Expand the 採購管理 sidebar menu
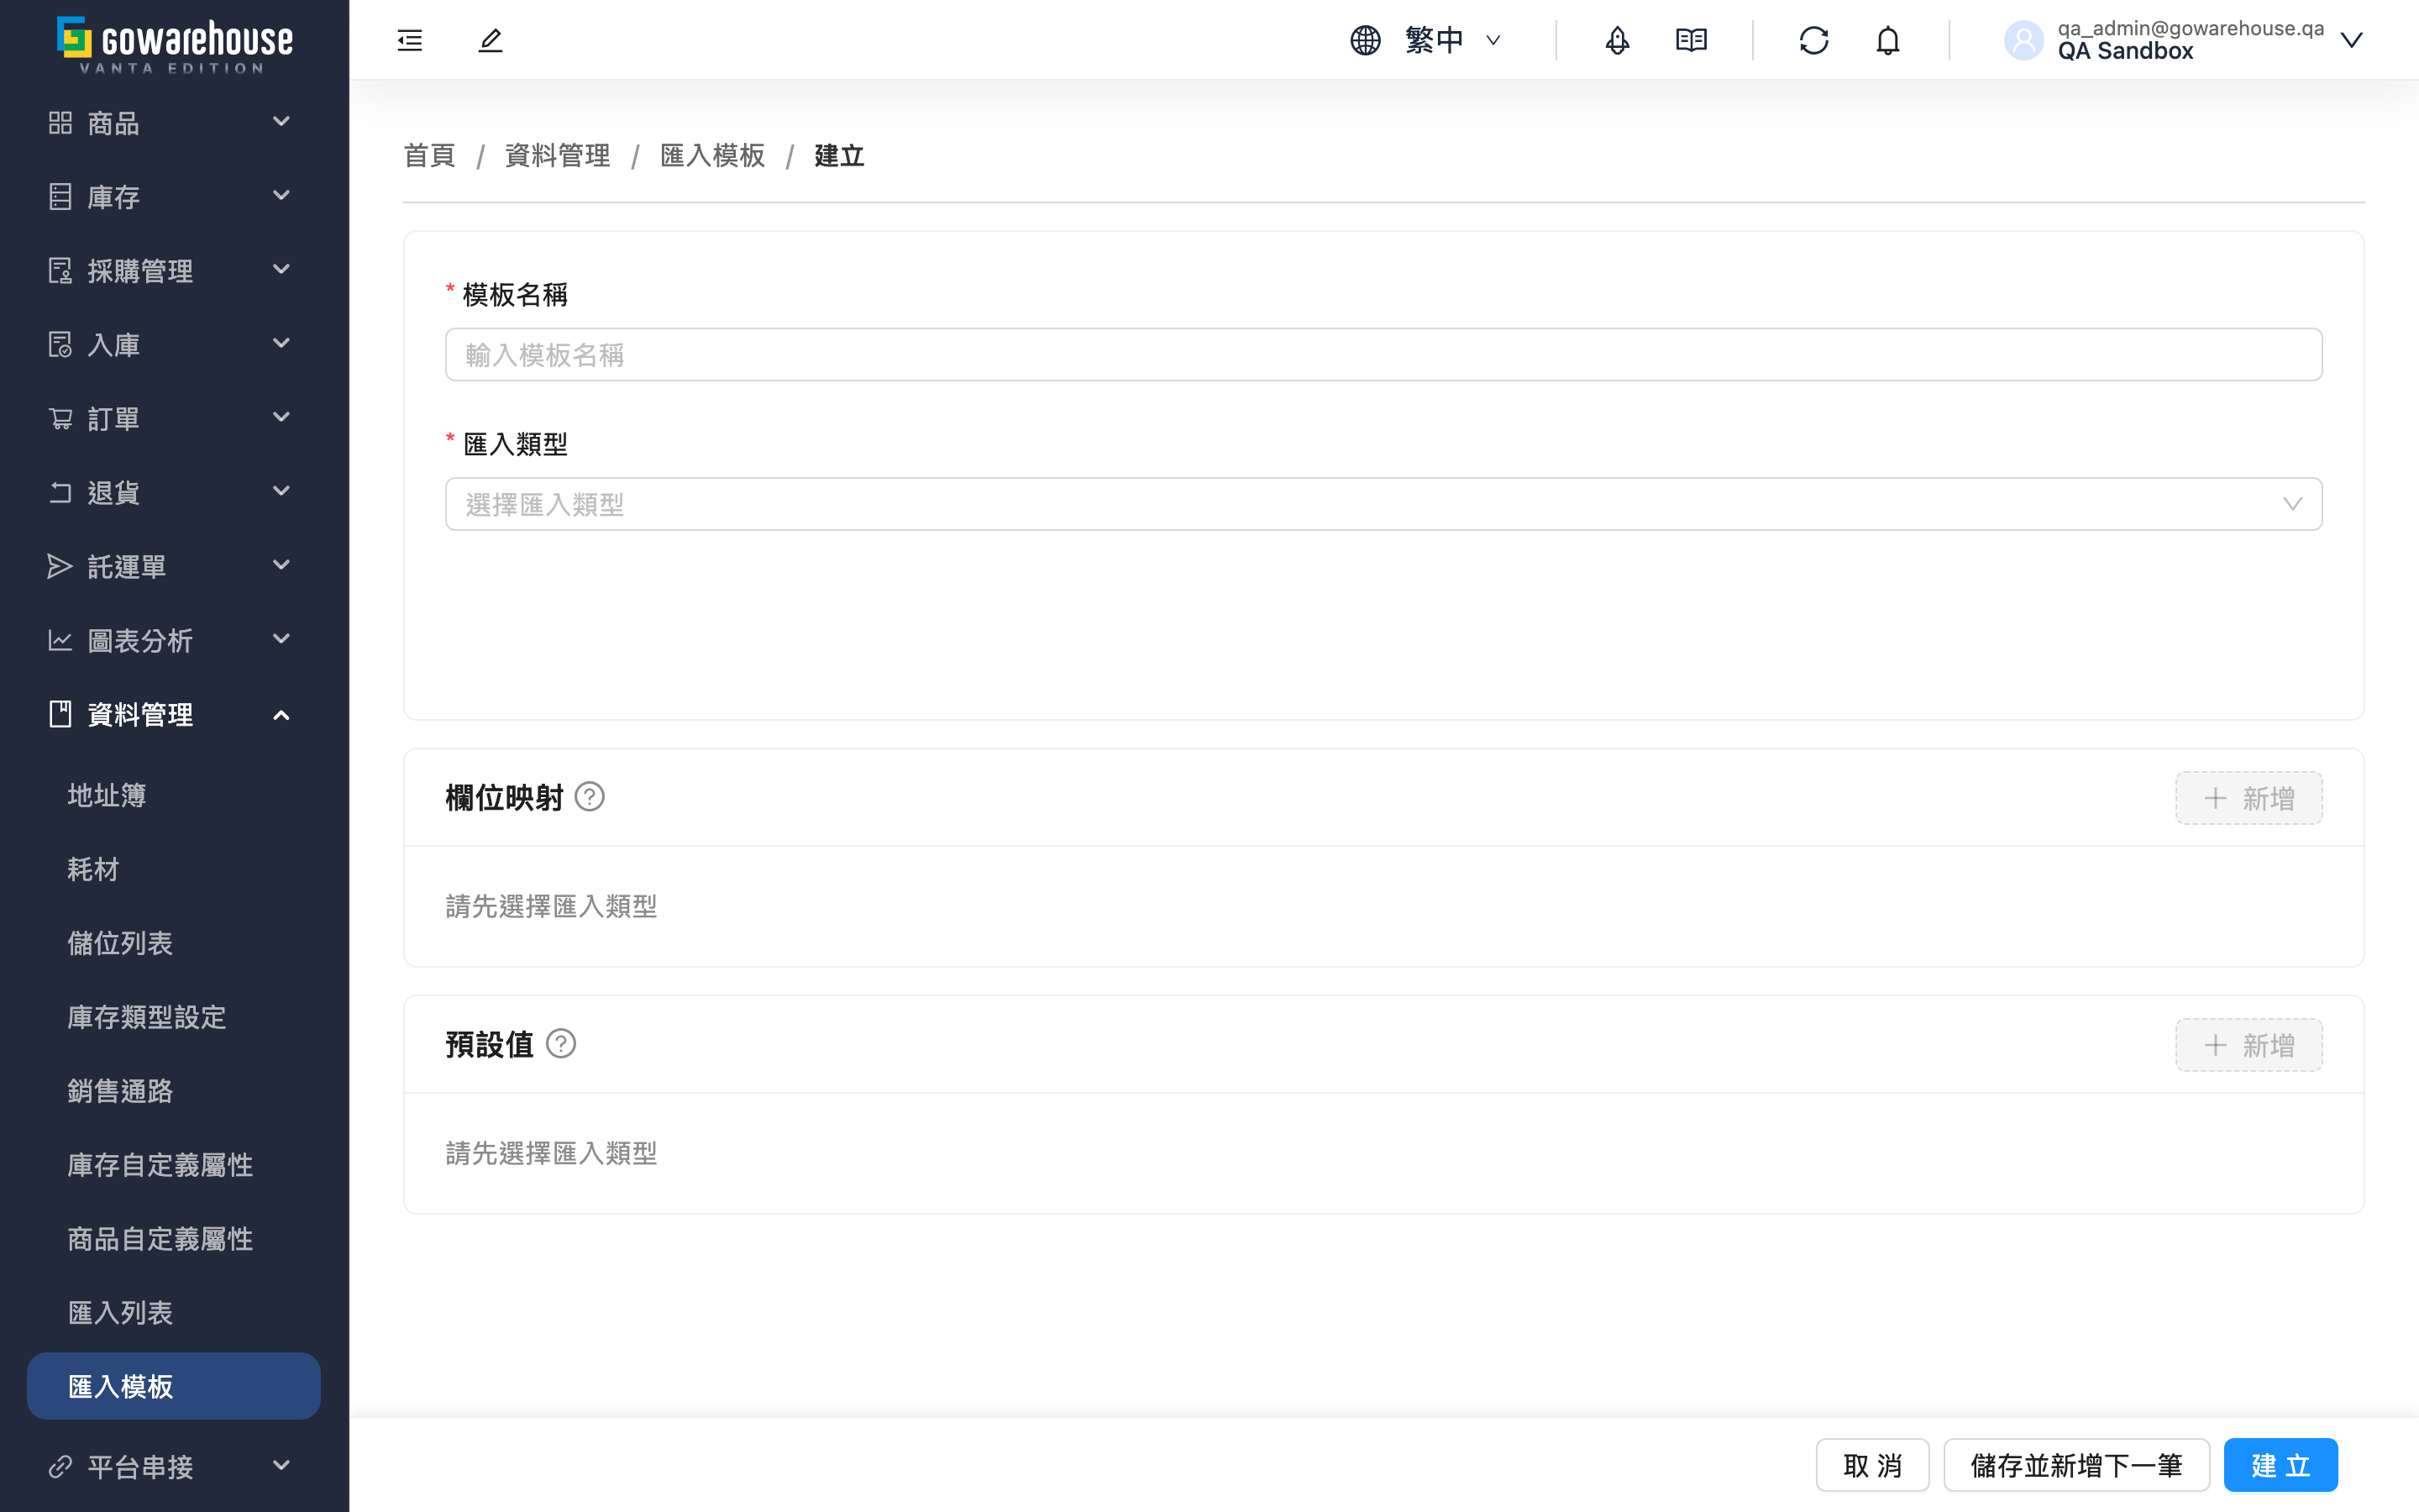 pos(282,270)
